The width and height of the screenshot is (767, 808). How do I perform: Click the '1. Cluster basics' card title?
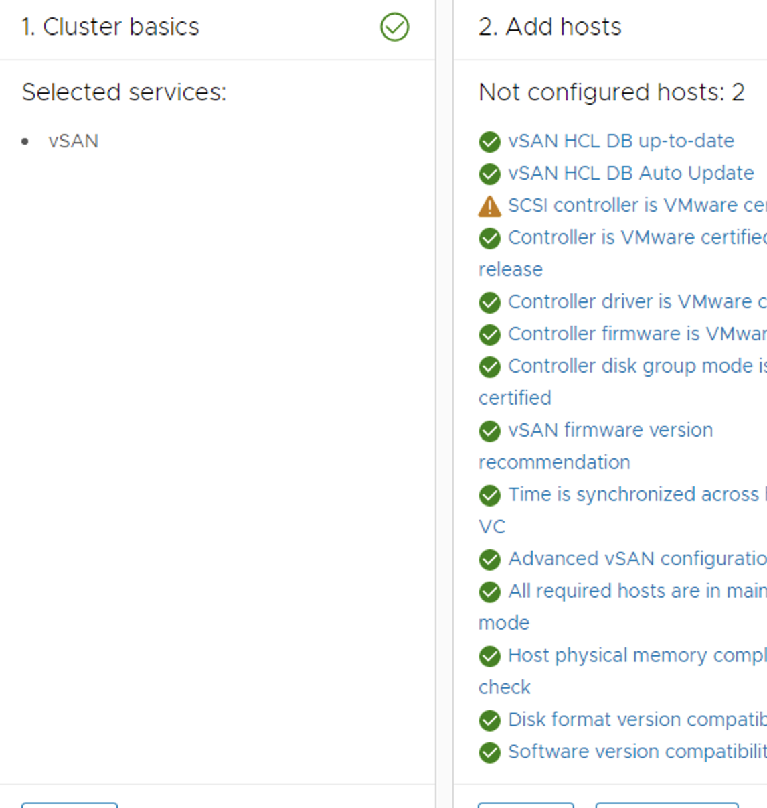[110, 27]
